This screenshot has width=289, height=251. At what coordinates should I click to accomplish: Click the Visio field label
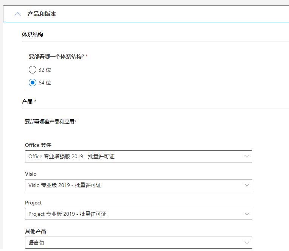[x=31, y=174]
